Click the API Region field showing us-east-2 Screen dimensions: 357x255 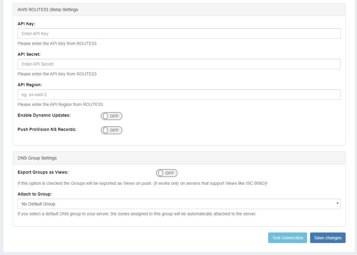[179, 95]
